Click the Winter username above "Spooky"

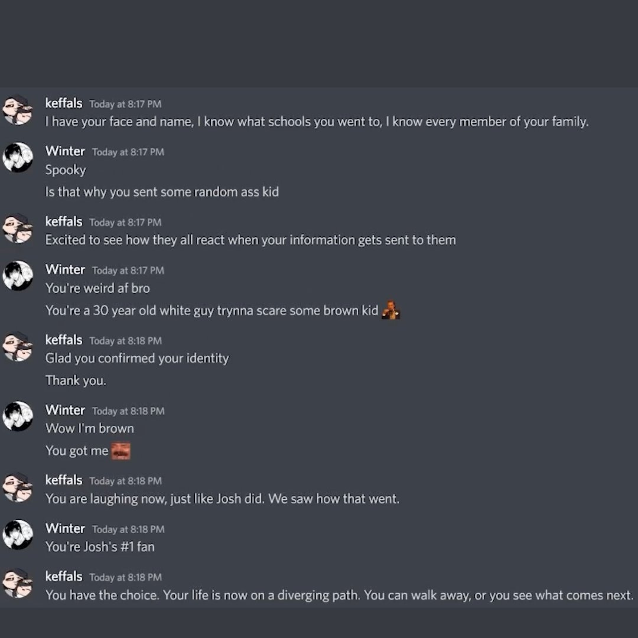click(65, 151)
